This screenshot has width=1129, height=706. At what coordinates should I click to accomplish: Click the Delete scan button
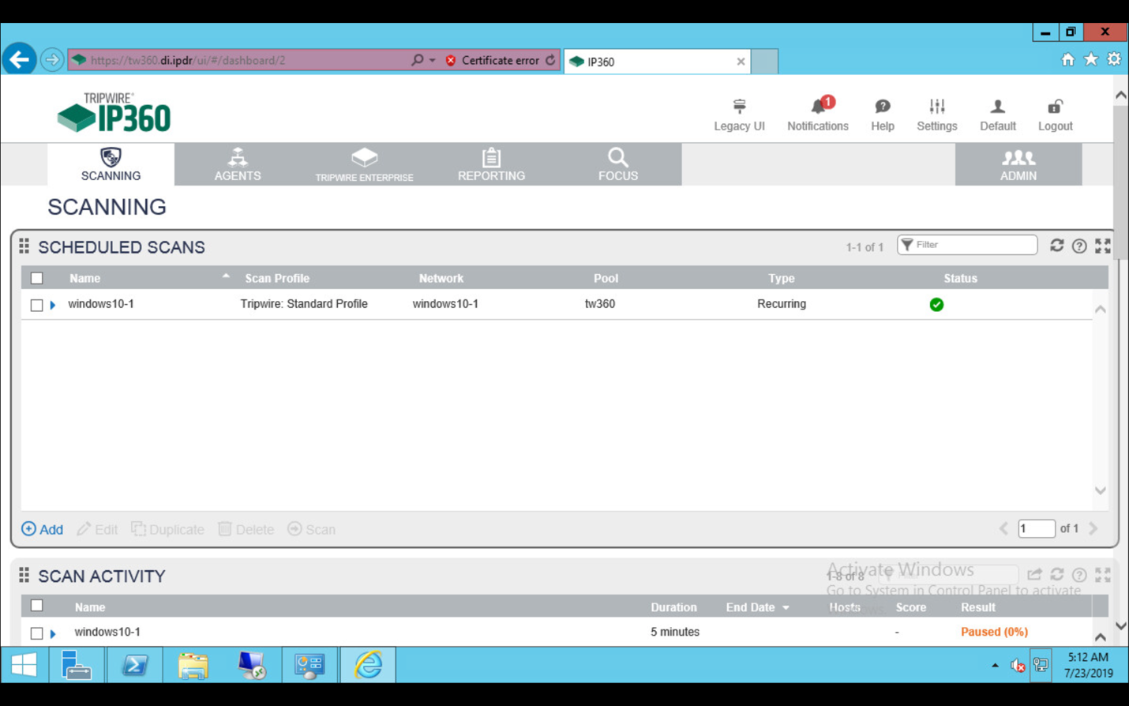coord(246,529)
